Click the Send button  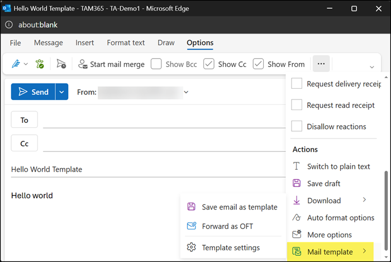(33, 92)
